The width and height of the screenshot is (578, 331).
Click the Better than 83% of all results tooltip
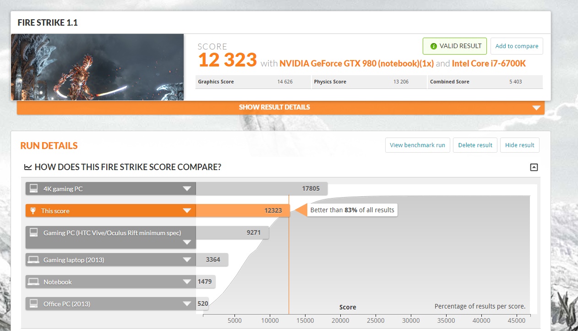[x=352, y=210]
